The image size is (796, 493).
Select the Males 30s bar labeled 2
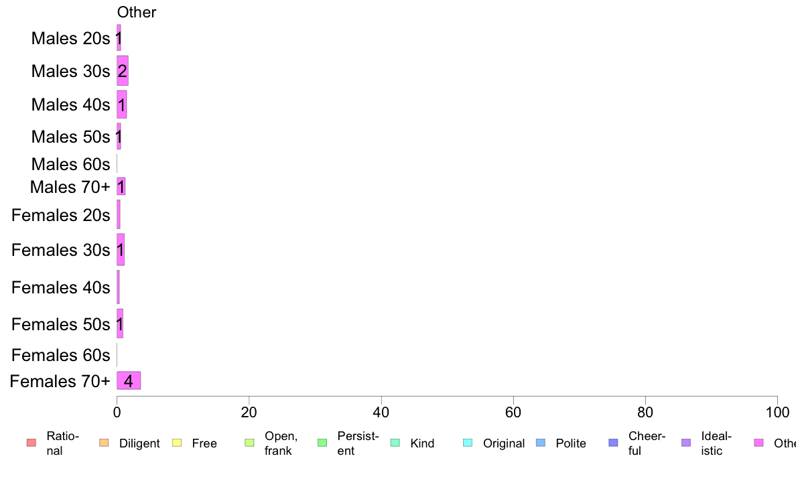click(x=123, y=70)
